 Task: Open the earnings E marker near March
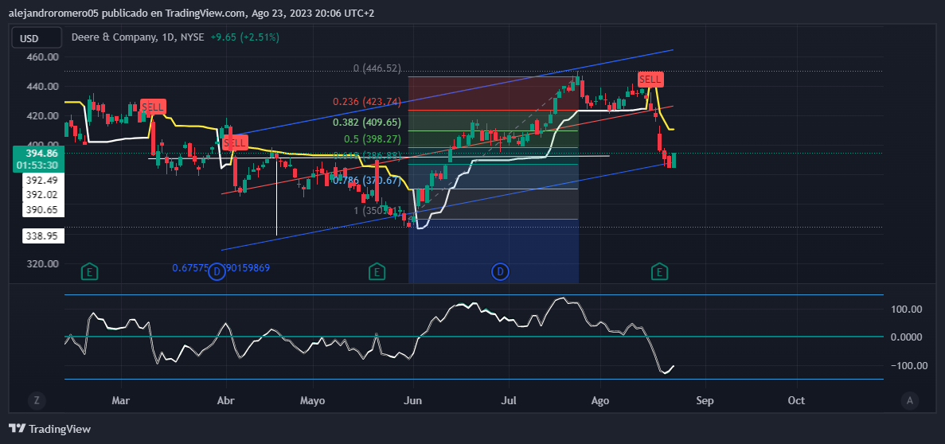90,272
